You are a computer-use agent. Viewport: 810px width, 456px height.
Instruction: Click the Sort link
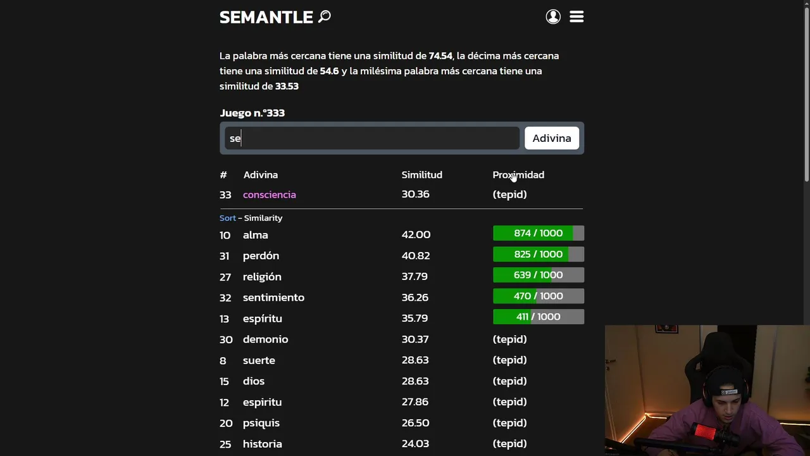(x=227, y=218)
